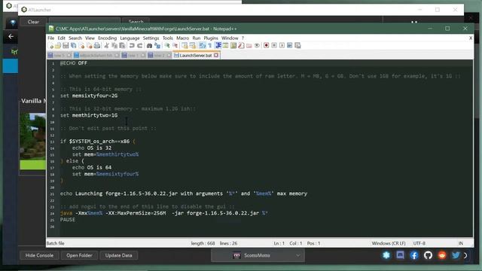The image size is (482, 271).
Task: Open the Encoding menu
Action: click(x=107, y=38)
